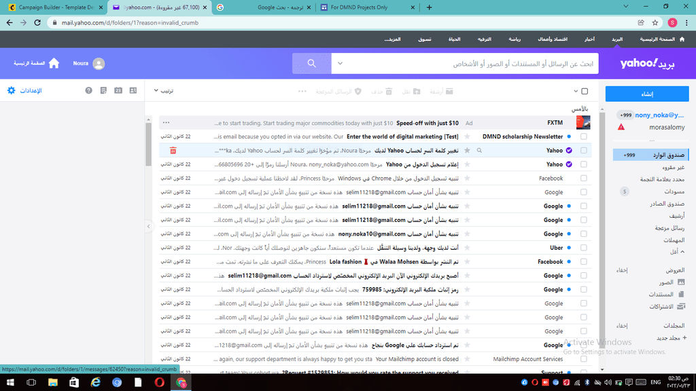
Task: Click the Spam (الرسائل المزعجة) shield button
Action: click(x=338, y=92)
